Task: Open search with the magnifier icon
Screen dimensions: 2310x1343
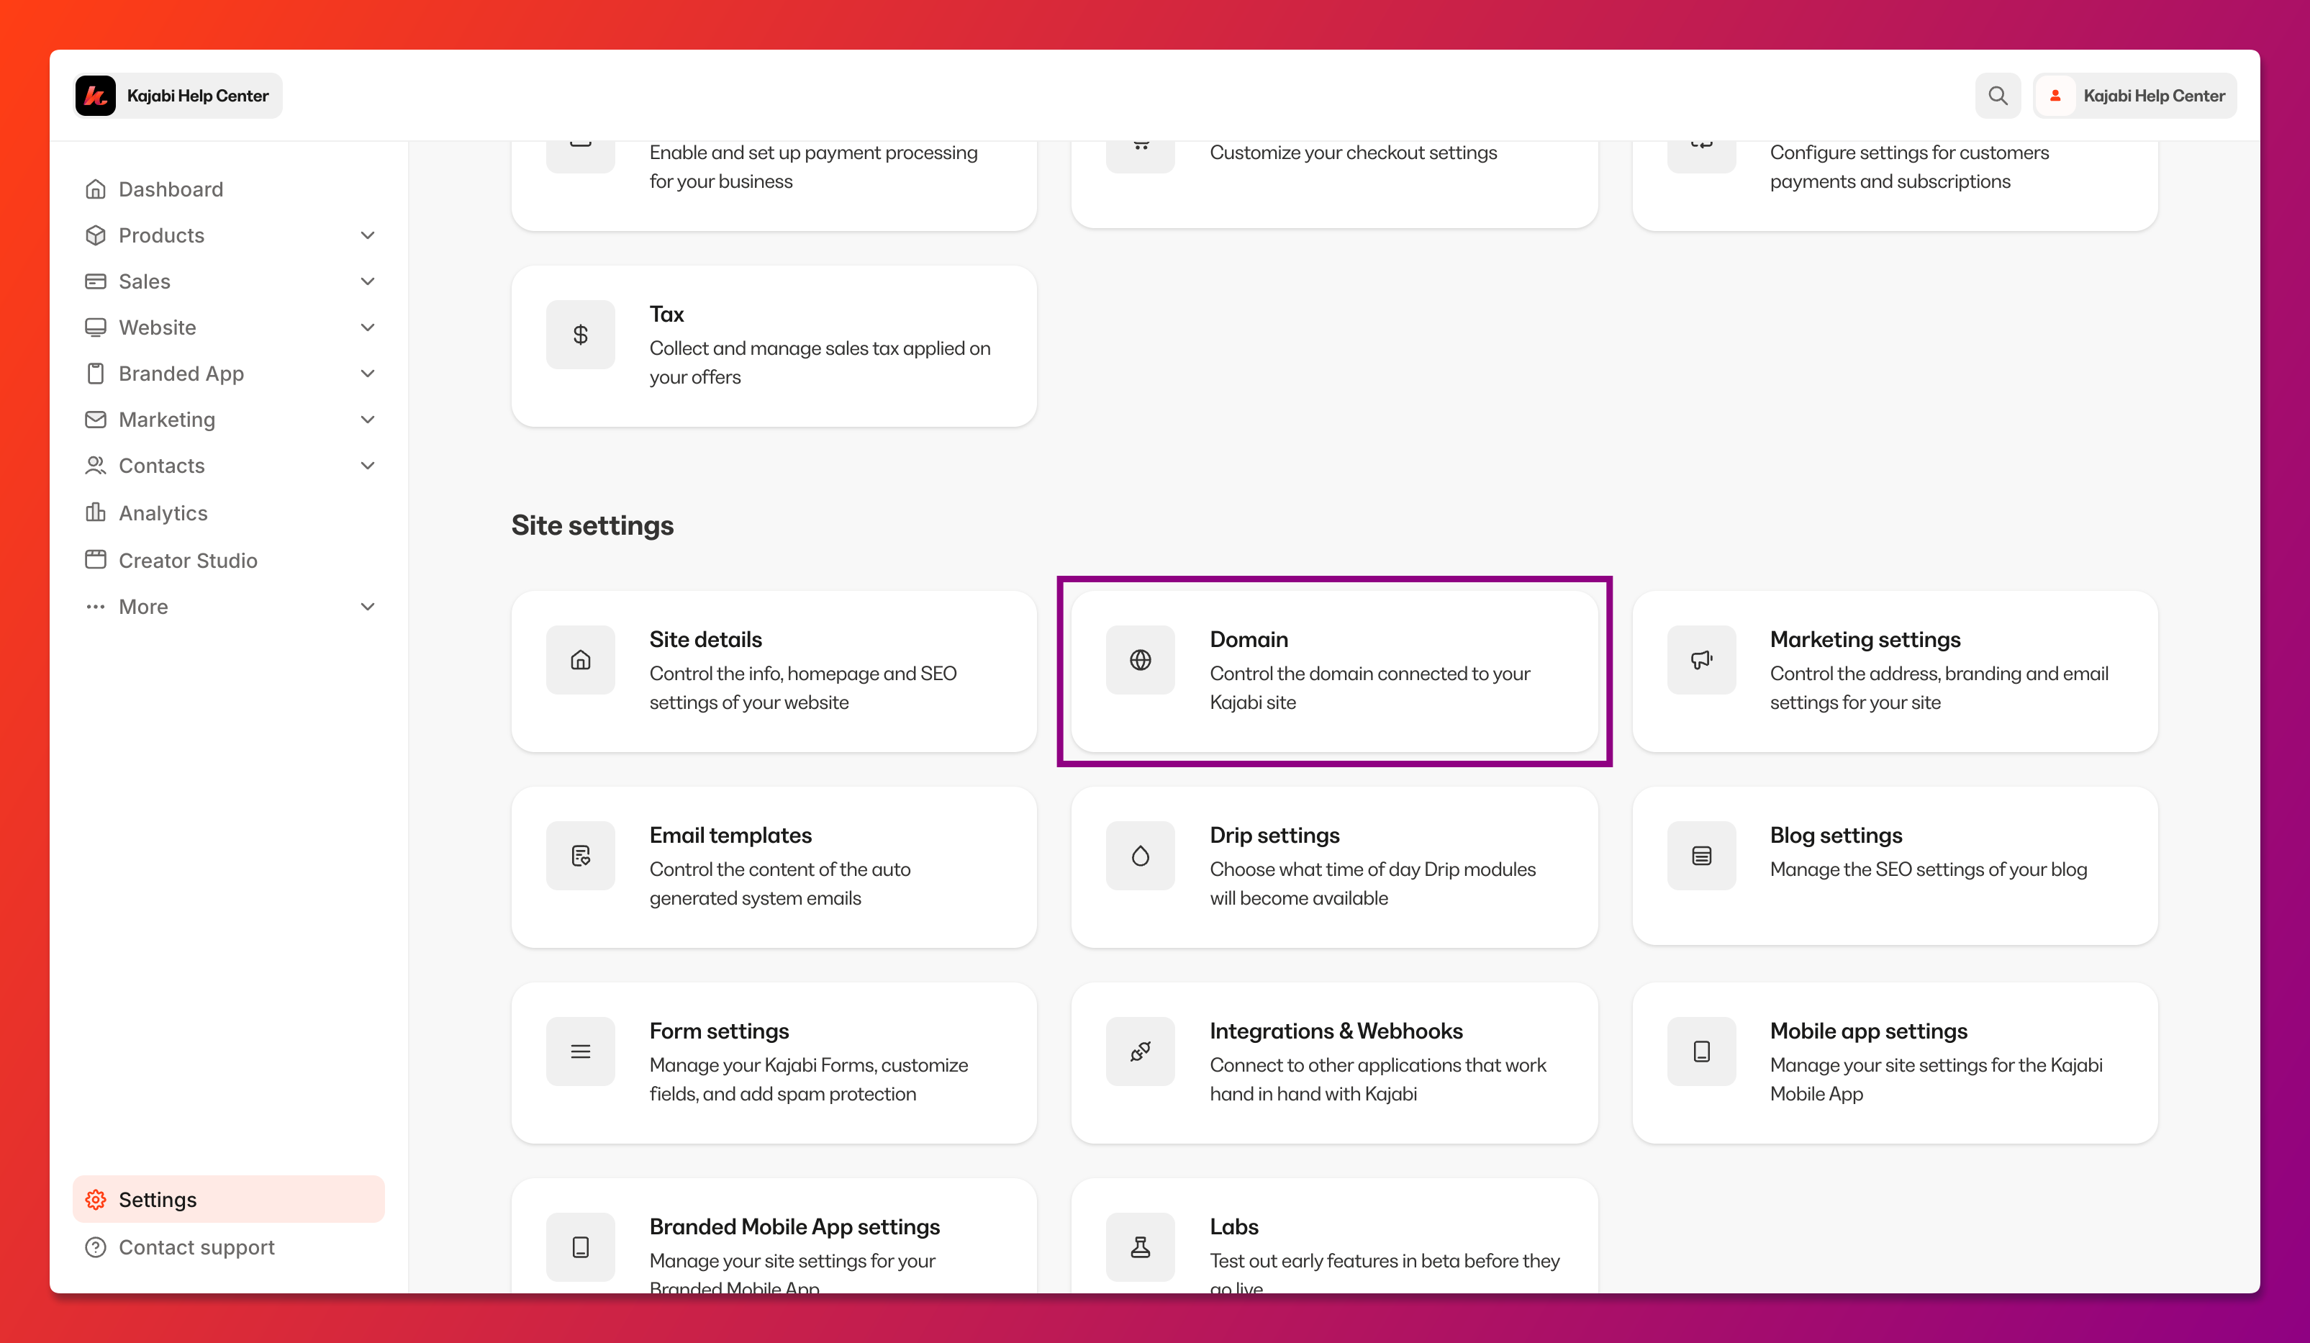Action: click(1998, 95)
